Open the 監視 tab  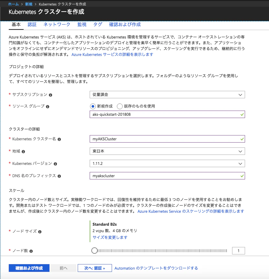click(x=82, y=24)
